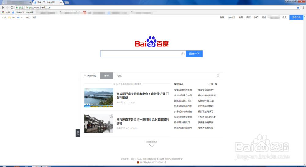Click 换一换 to refresh hot topics
This screenshot has height=167, width=306.
(x=214, y=84)
